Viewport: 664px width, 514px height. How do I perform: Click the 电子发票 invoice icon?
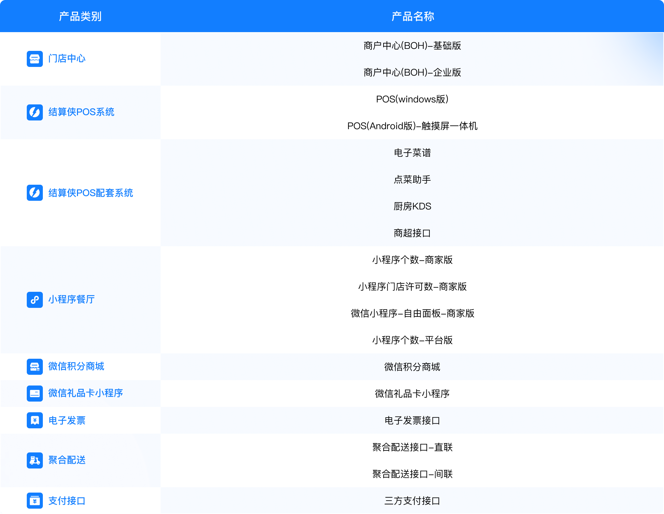point(35,420)
